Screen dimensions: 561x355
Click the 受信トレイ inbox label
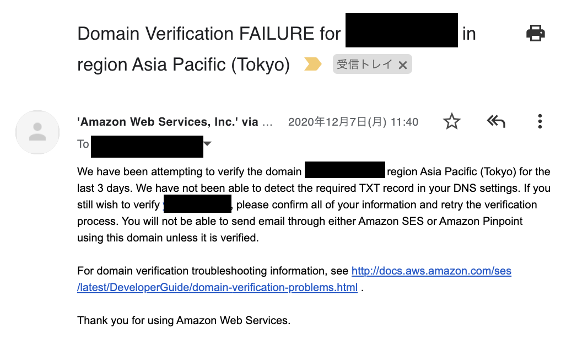pos(364,65)
